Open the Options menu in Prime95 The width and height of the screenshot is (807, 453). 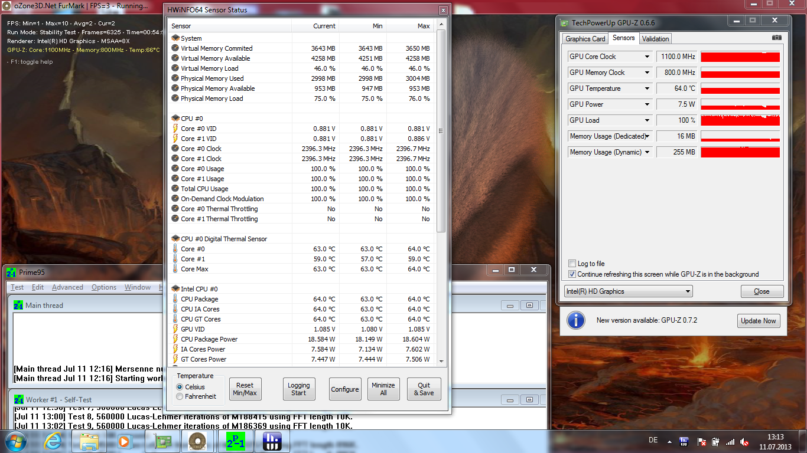104,287
